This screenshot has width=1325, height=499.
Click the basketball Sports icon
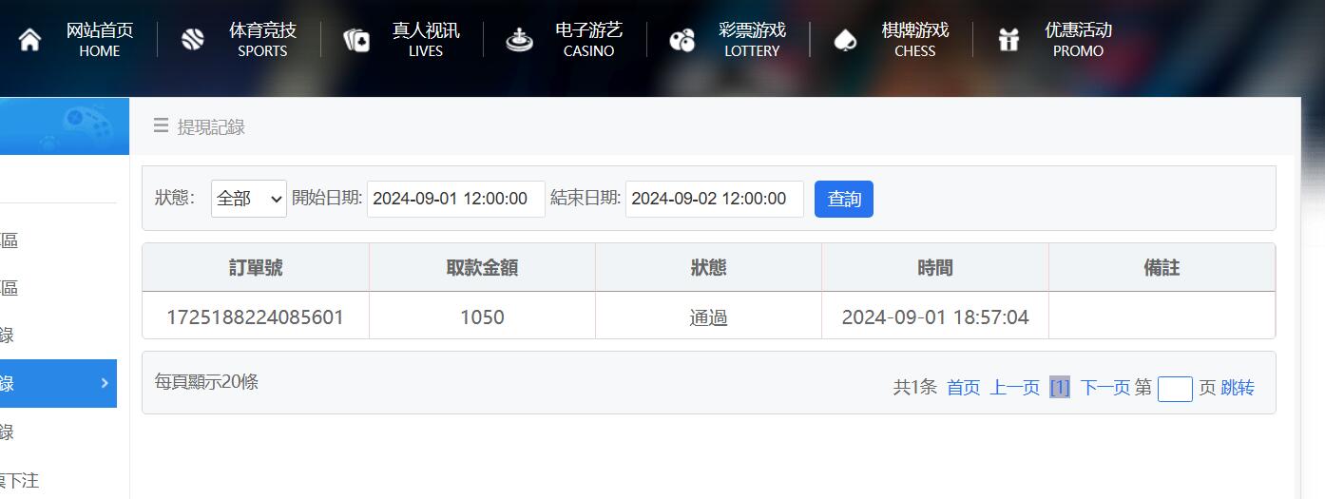point(193,40)
